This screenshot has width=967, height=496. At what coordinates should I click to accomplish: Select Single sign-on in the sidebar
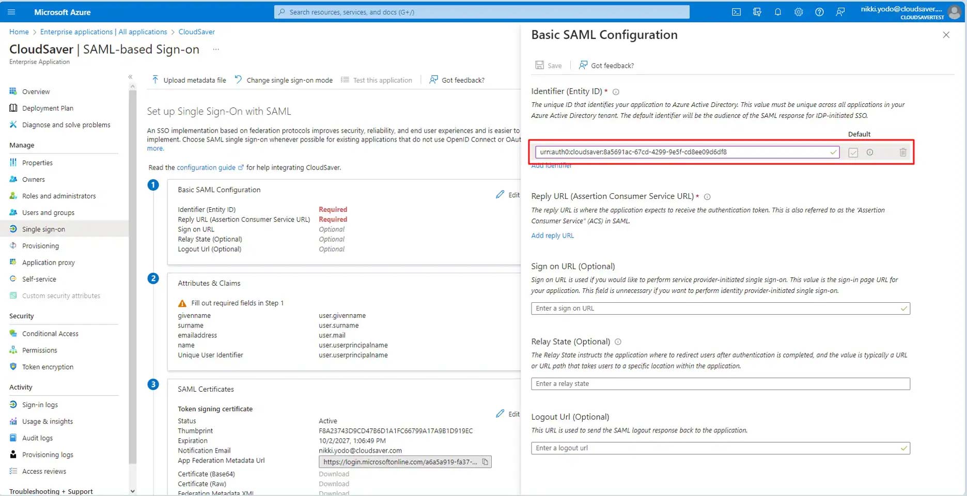pos(43,229)
